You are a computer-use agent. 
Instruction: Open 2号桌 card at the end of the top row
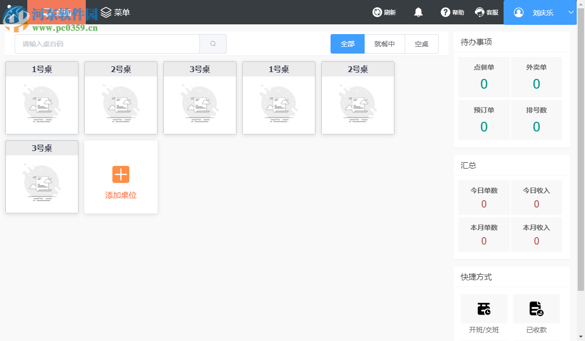point(358,98)
